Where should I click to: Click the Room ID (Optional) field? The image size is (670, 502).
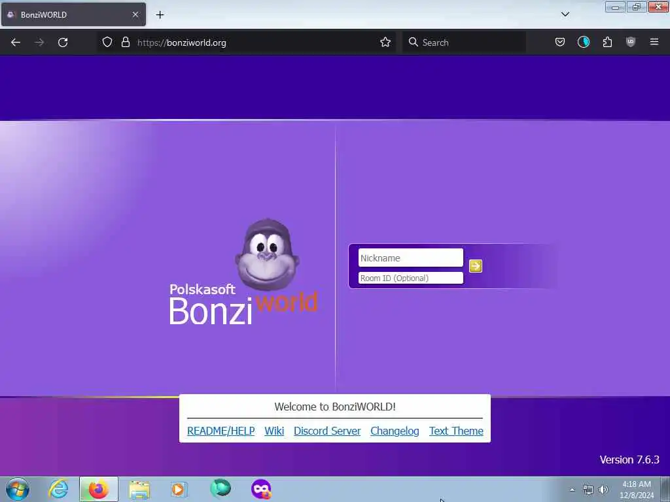click(x=411, y=278)
